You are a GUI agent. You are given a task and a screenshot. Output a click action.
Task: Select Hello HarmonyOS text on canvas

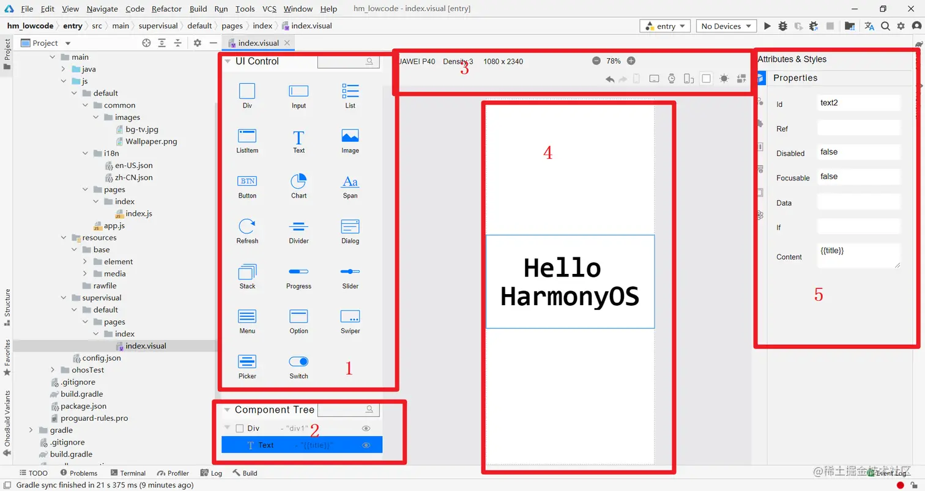tap(570, 282)
